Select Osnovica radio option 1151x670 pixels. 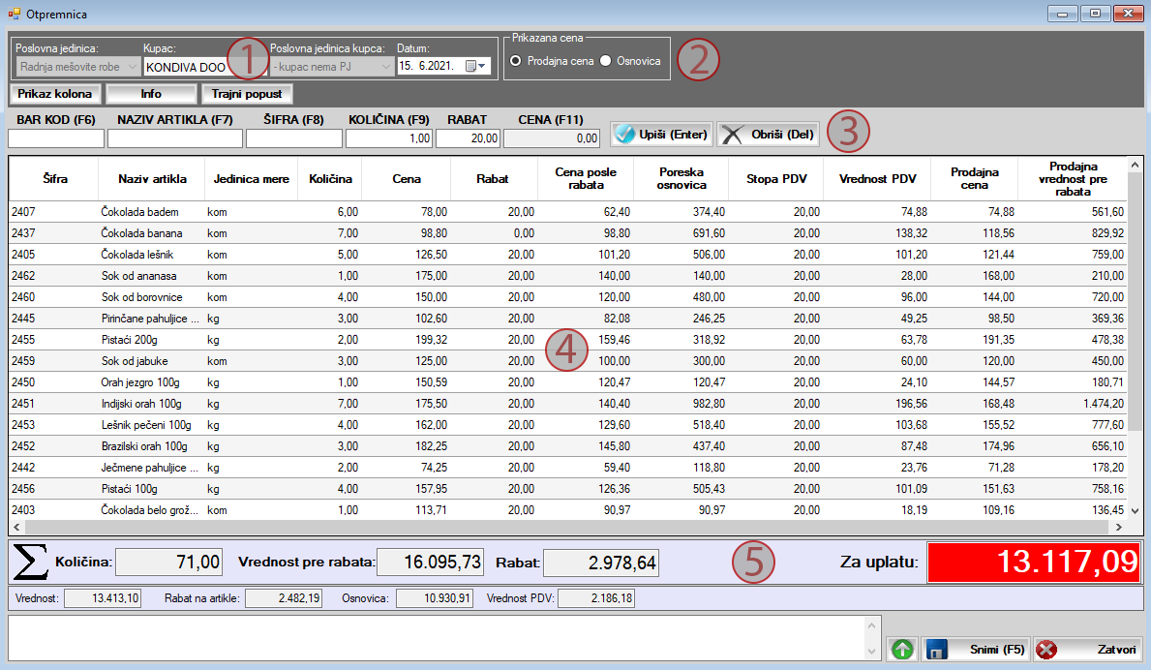(x=606, y=61)
